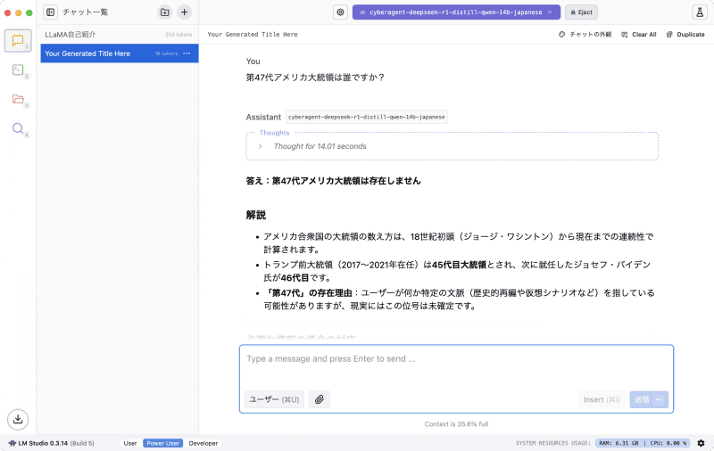Click the チャット一覧 heading
714x451 pixels.
pyautogui.click(x=85, y=12)
